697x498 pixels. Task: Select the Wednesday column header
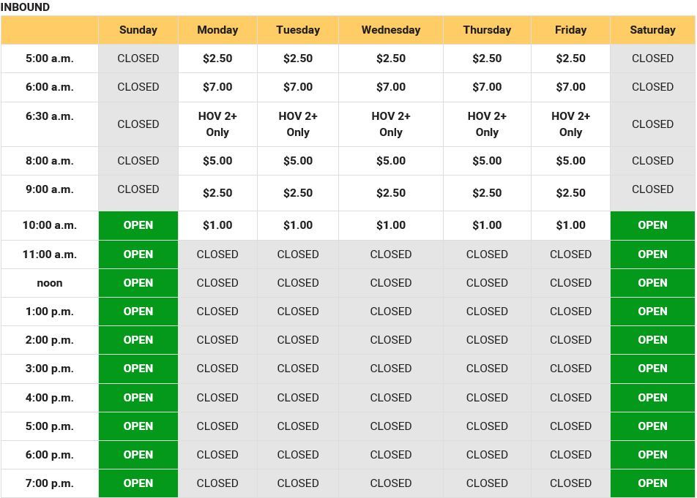point(391,30)
